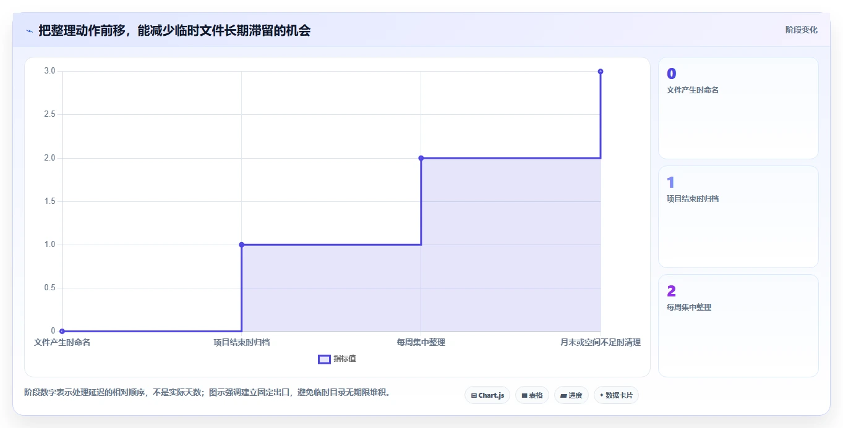The height and width of the screenshot is (428, 843).
Task: Click the data point at value 2.0
Action: point(421,158)
